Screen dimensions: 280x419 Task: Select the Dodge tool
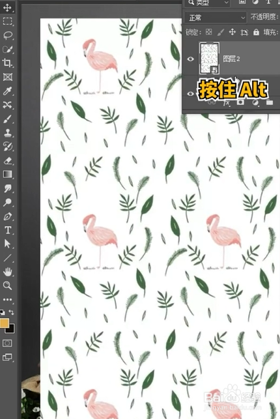click(x=7, y=202)
